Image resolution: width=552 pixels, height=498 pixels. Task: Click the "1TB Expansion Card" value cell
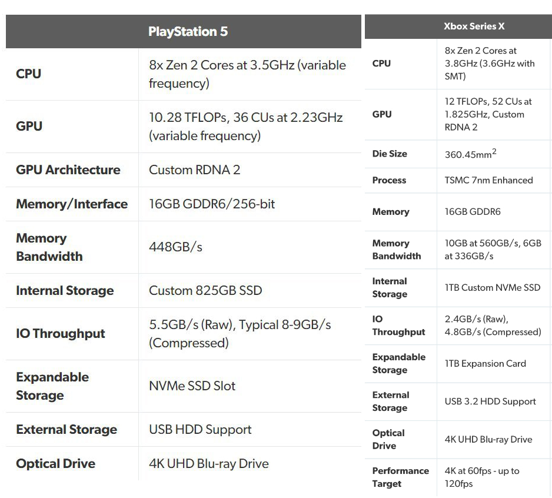[x=485, y=364]
